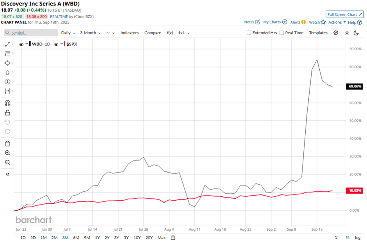
Task: Open the Notes pencil icon
Action: (x=258, y=22)
